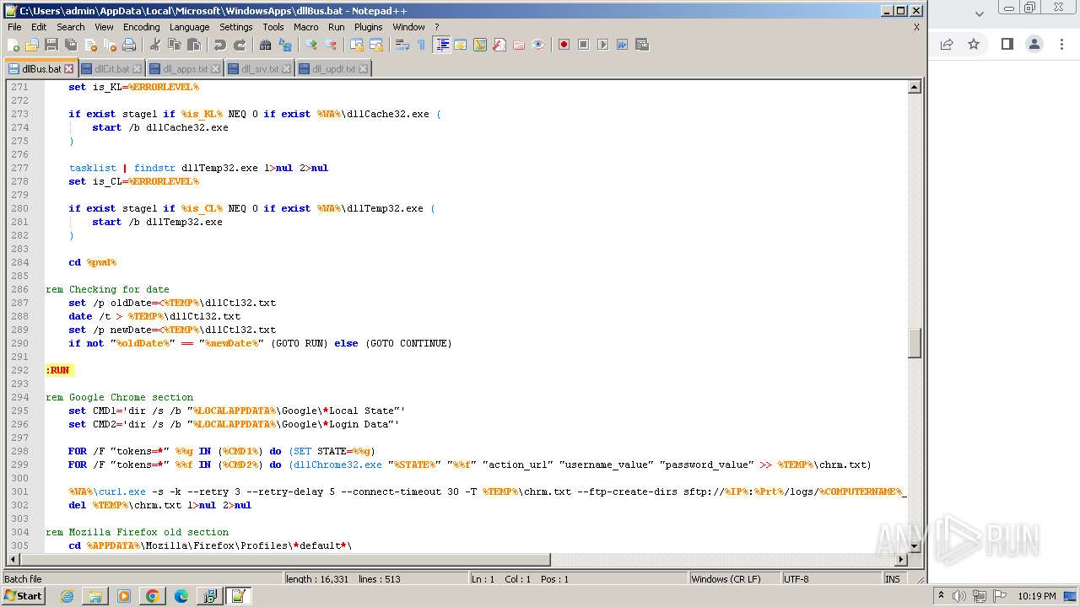Click the Zoom Out toolbar icon

pos(331,45)
